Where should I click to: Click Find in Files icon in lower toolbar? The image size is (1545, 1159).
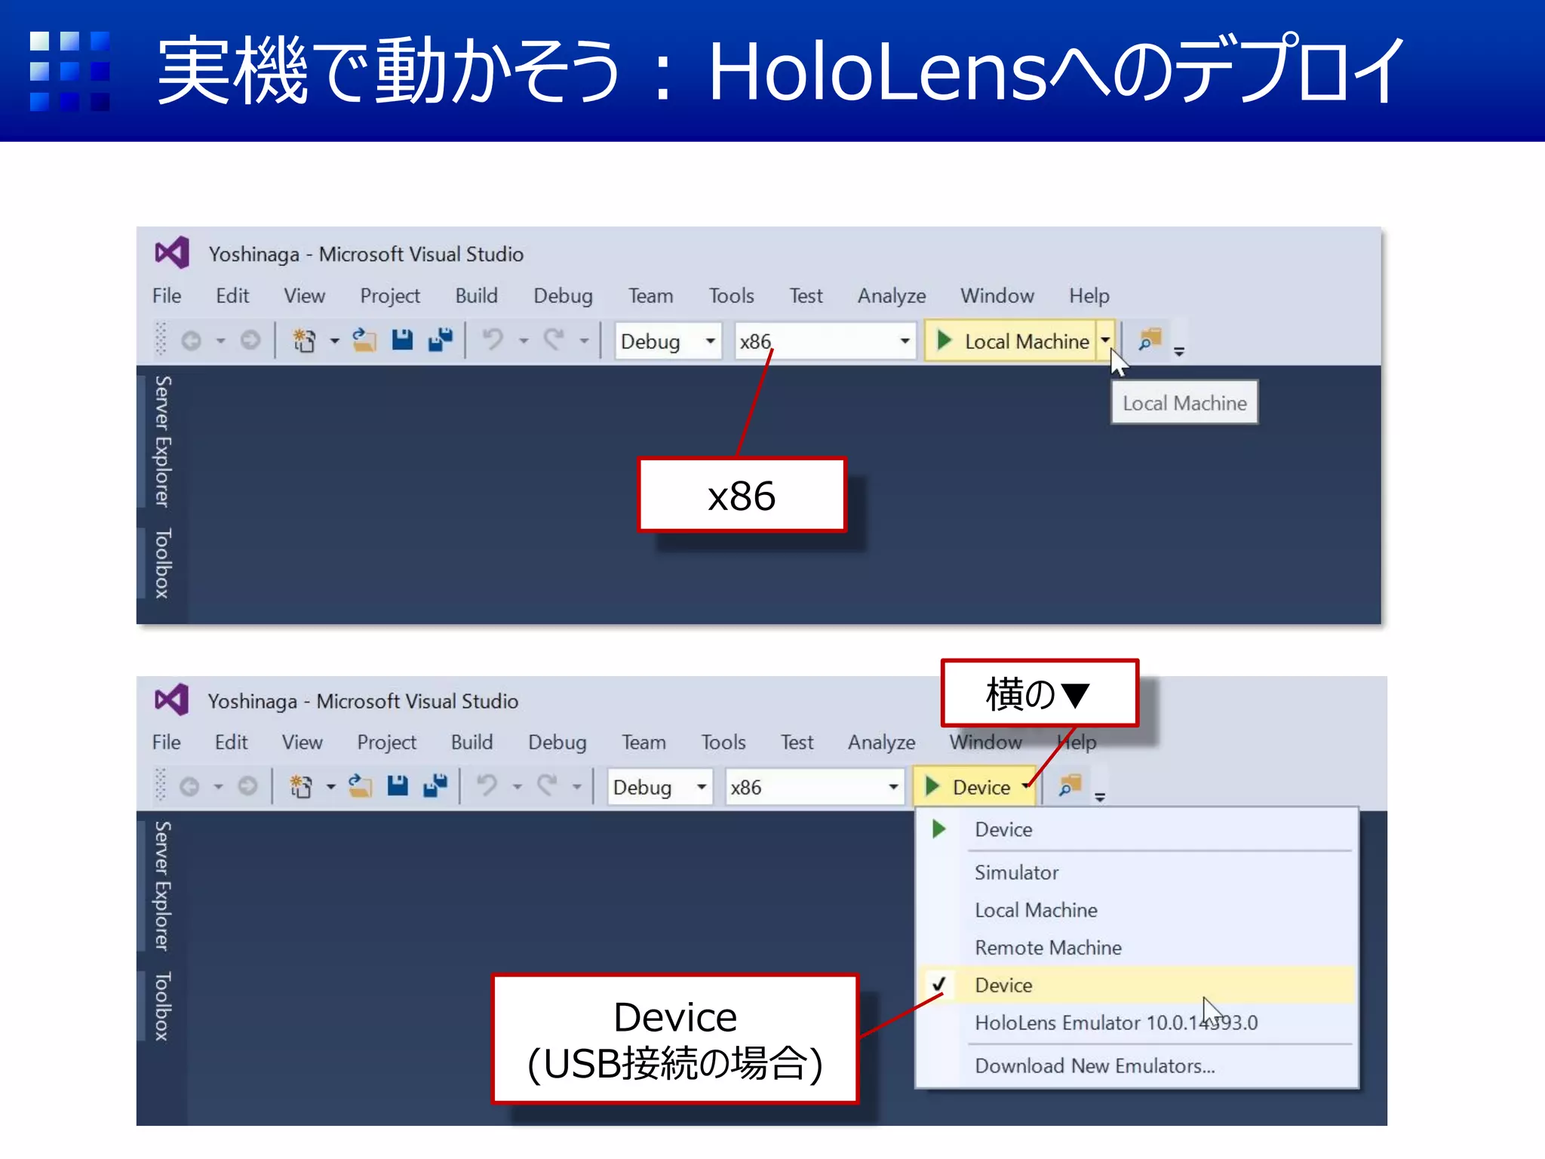(1070, 786)
